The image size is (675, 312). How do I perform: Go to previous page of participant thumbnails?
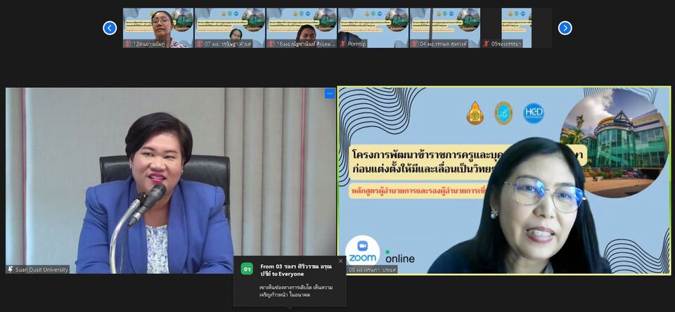pyautogui.click(x=110, y=28)
